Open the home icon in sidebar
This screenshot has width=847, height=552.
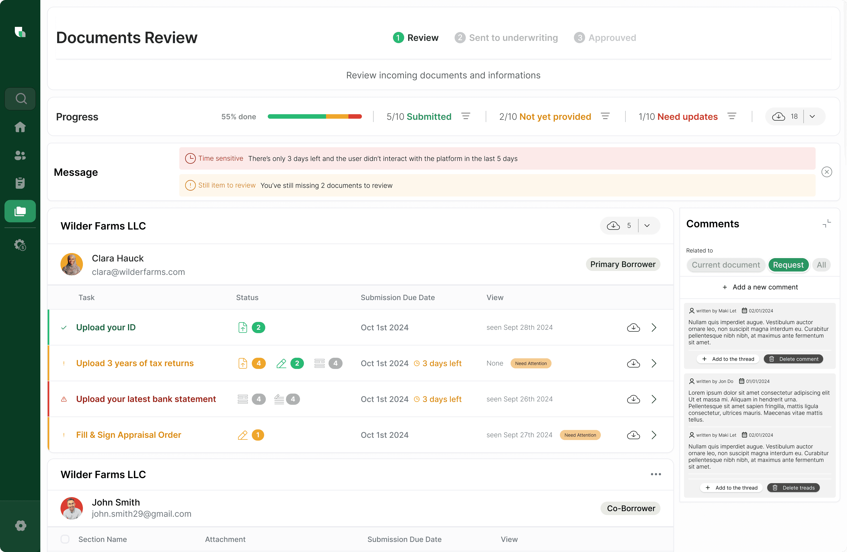click(x=20, y=127)
